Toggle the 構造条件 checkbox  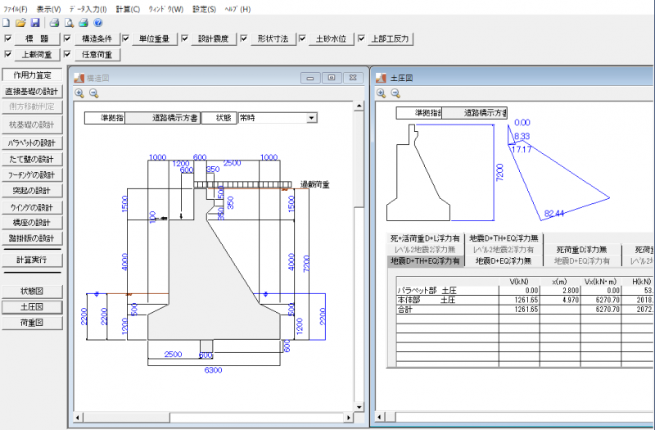click(x=67, y=38)
